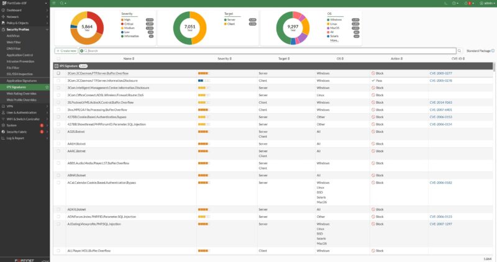Click the VPN monitor icon in sidebar
Screen dimensions: 497x262
(3, 106)
